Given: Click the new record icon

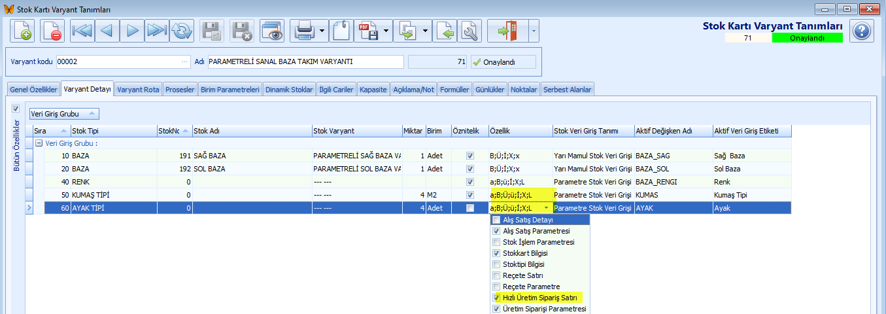Looking at the screenshot, I should (21, 31).
